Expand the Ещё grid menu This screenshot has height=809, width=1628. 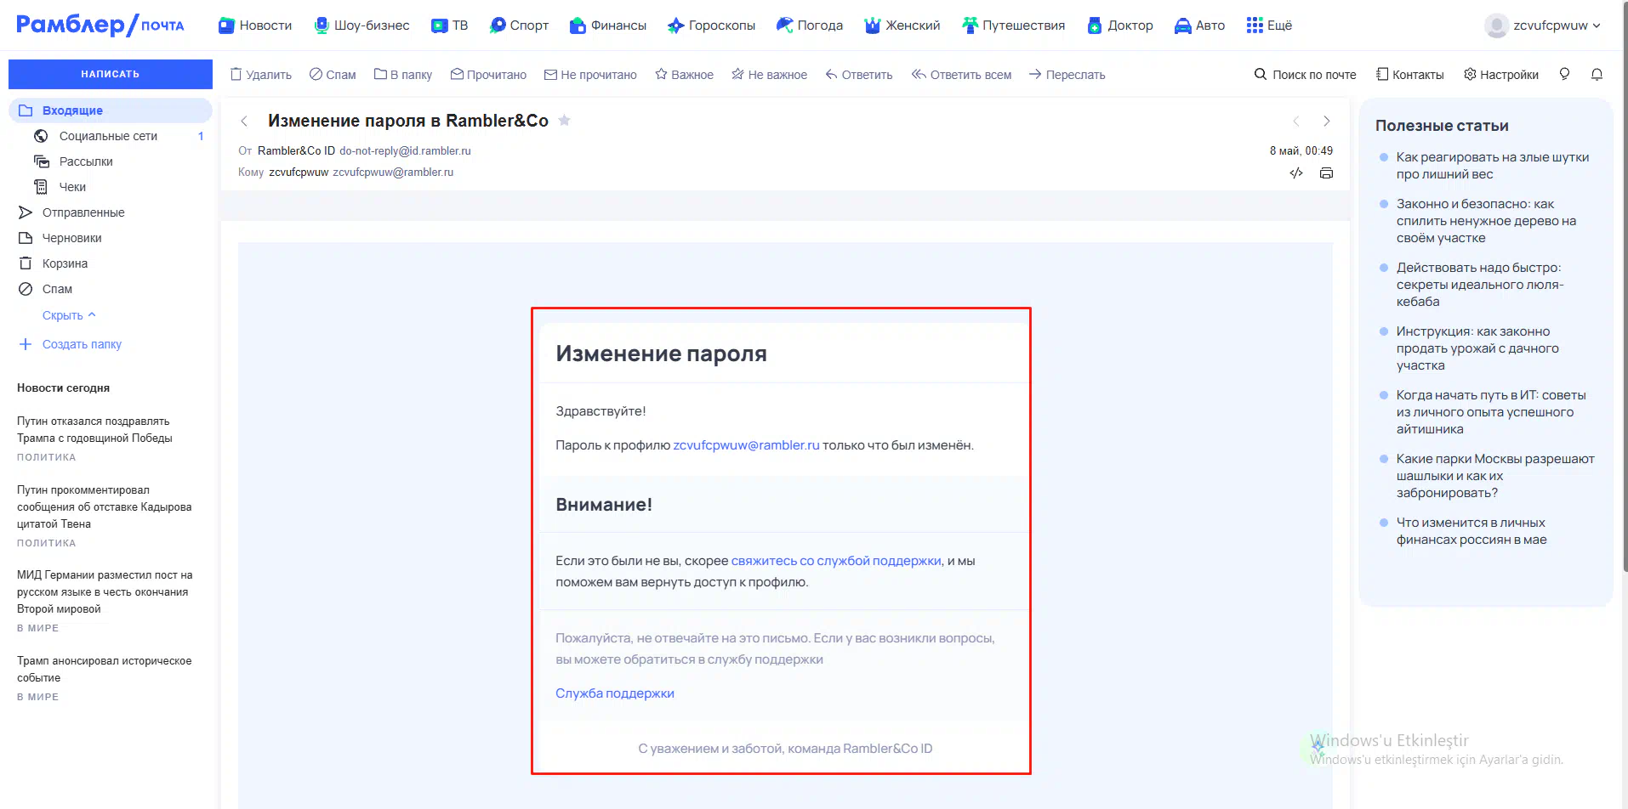coord(1269,25)
